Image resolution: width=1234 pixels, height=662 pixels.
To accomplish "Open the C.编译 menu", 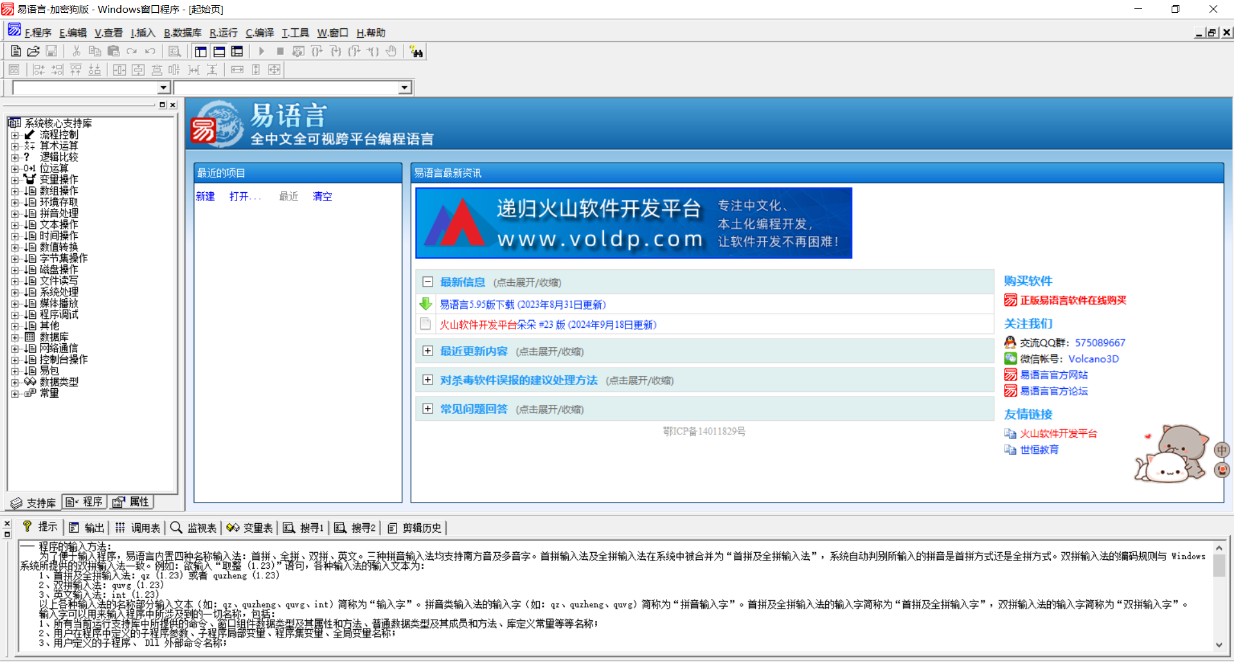I will pyautogui.click(x=260, y=33).
